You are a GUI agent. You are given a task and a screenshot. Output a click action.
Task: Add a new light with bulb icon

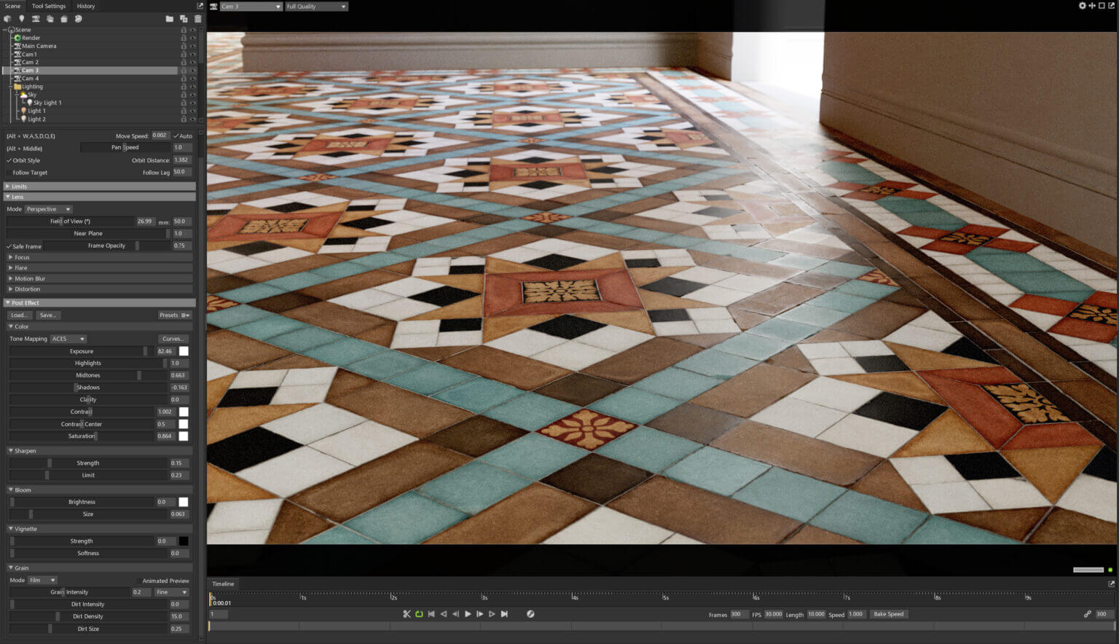pyautogui.click(x=21, y=19)
